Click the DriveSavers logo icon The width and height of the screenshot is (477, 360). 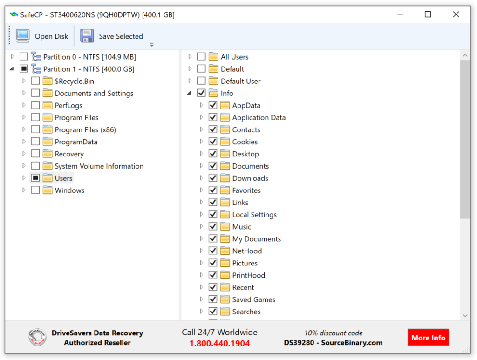pyautogui.click(x=37, y=337)
